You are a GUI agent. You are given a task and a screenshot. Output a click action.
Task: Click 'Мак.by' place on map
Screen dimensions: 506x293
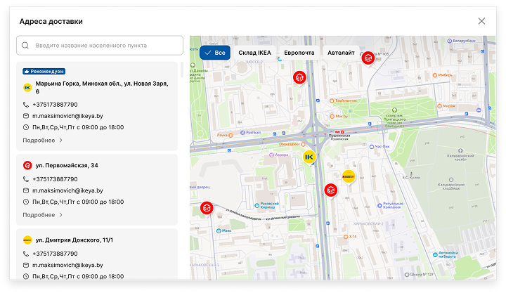click(x=339, y=116)
